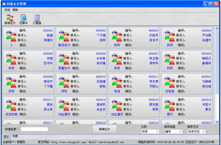Click card number 000012
The width and height of the screenshot is (221, 145).
(x=207, y=77)
